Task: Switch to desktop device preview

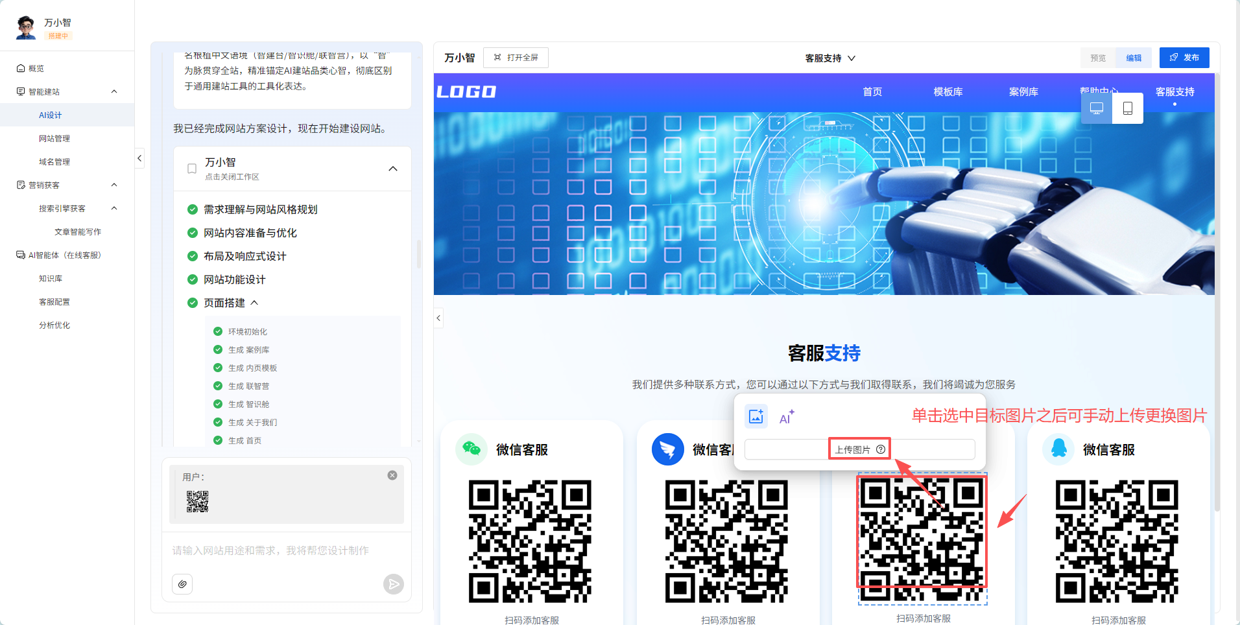Action: click(1097, 108)
